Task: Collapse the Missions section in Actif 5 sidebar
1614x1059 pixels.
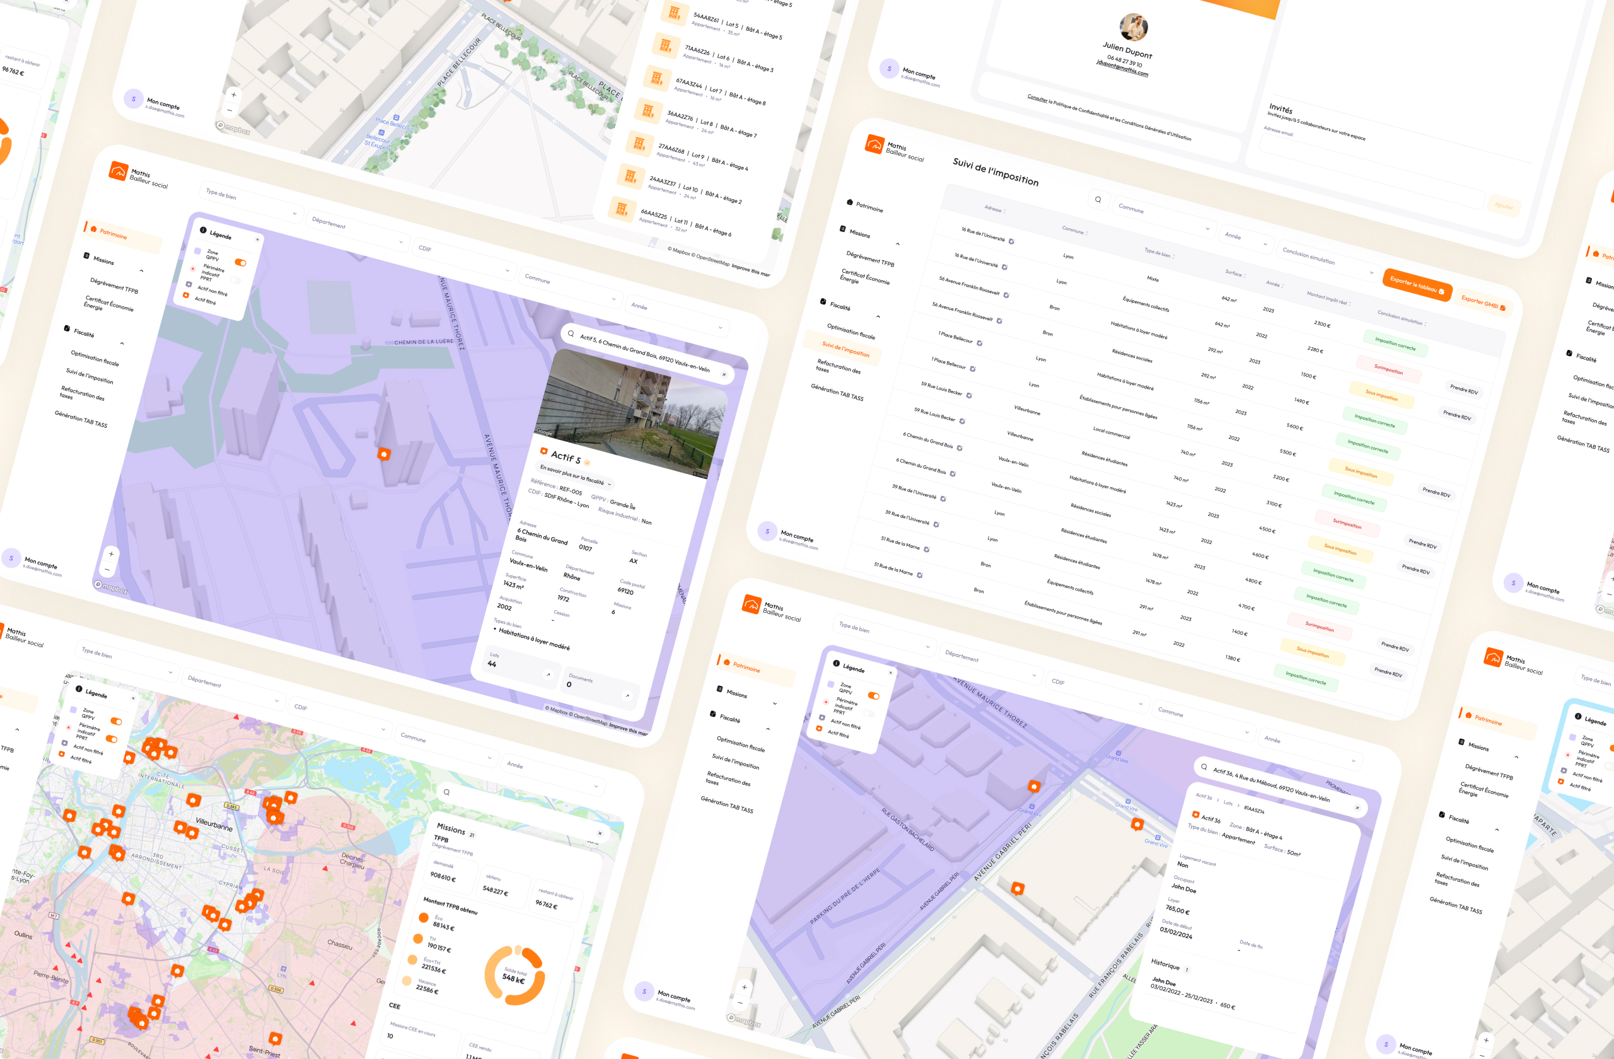Action: (x=142, y=270)
